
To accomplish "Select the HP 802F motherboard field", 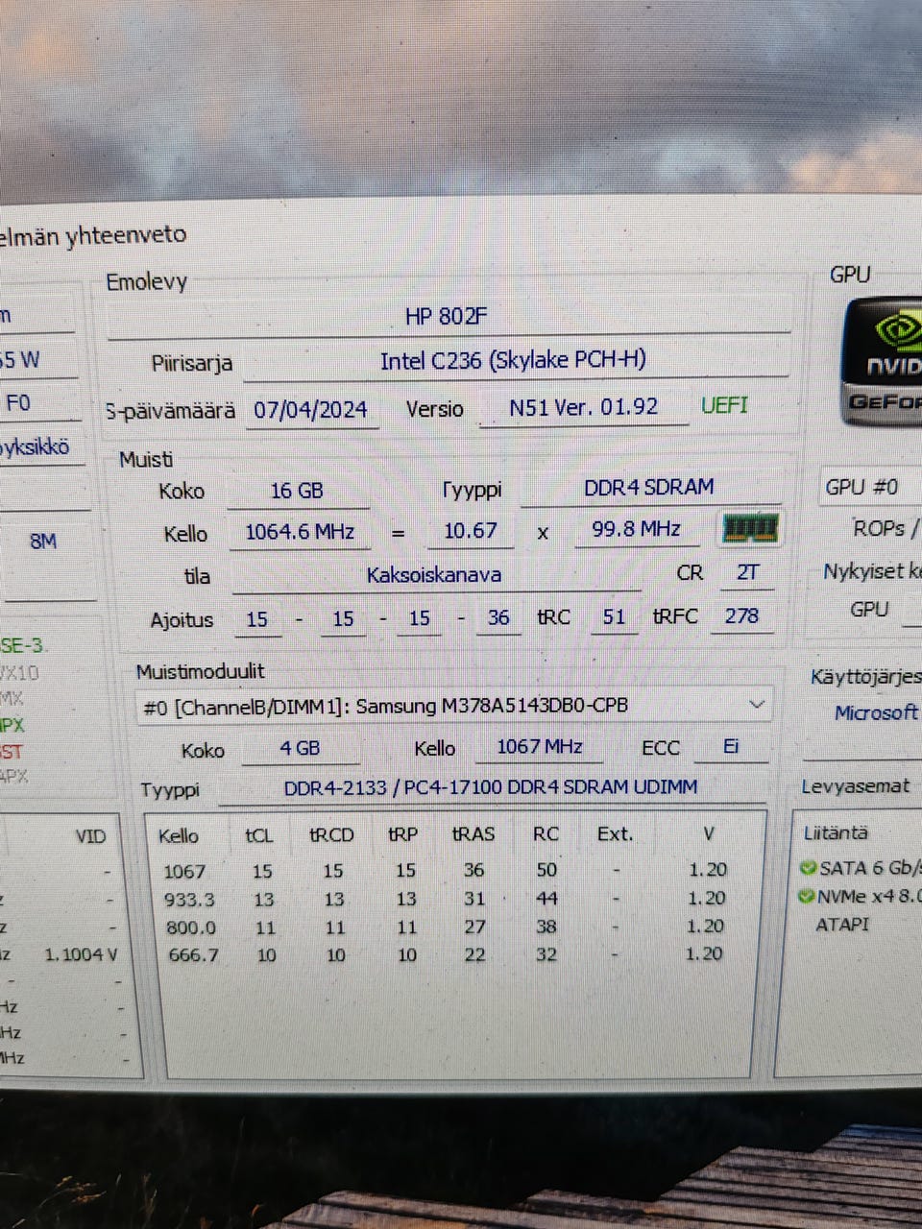I will [447, 317].
